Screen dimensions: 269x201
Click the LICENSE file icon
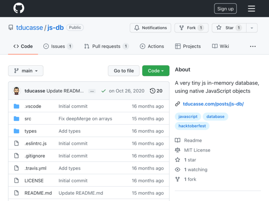(x=16, y=180)
